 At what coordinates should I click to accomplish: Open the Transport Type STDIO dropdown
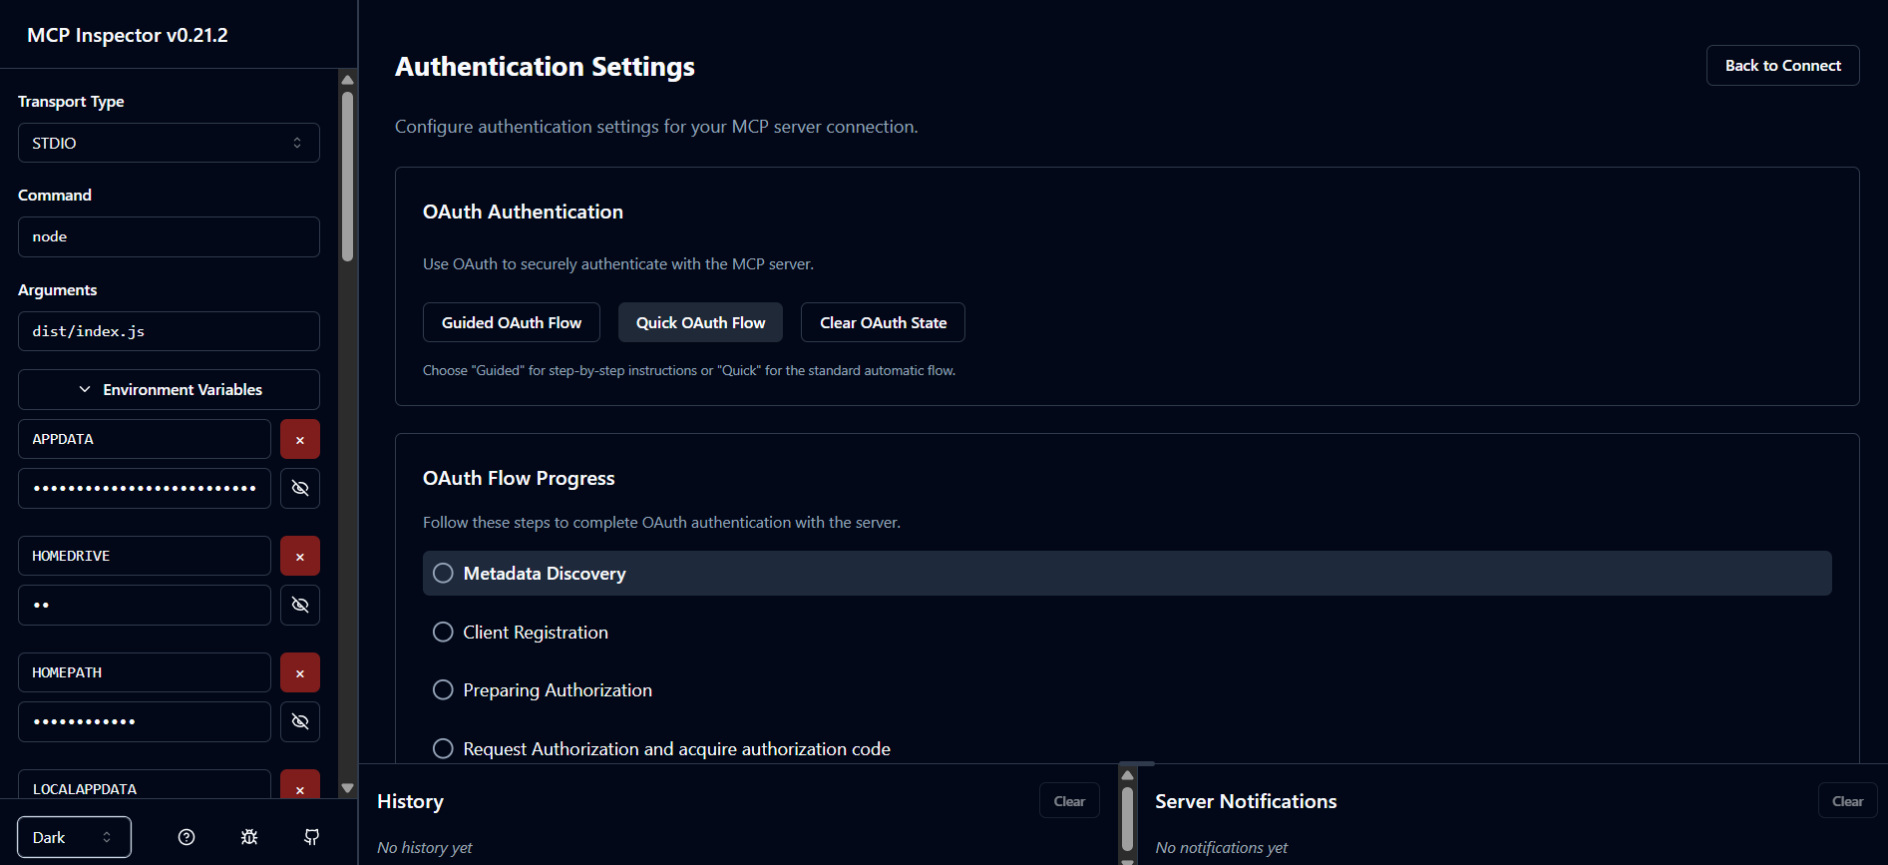pyautogui.click(x=169, y=143)
